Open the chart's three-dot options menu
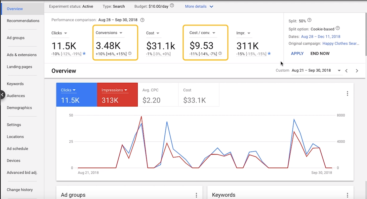This screenshot has width=367, height=199. (348, 93)
